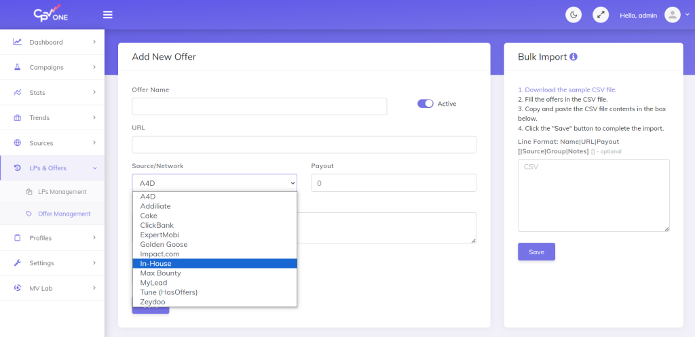Expand the Stats menu chevron
695x337 pixels.
click(94, 92)
